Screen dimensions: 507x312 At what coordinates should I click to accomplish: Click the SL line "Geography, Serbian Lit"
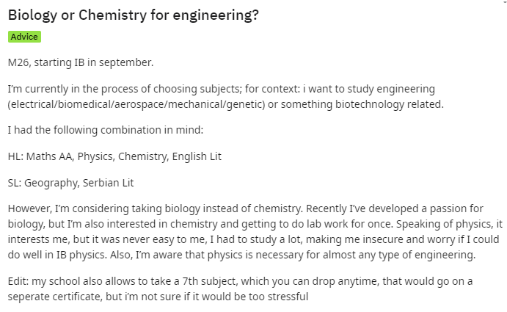[71, 183]
